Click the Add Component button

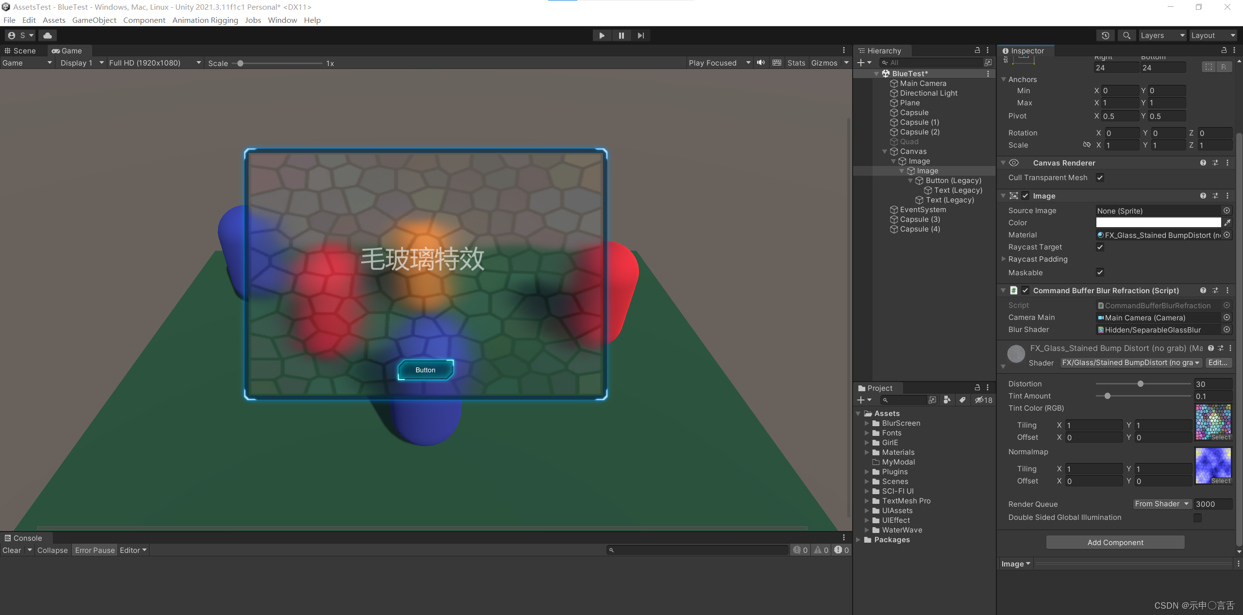pos(1115,543)
